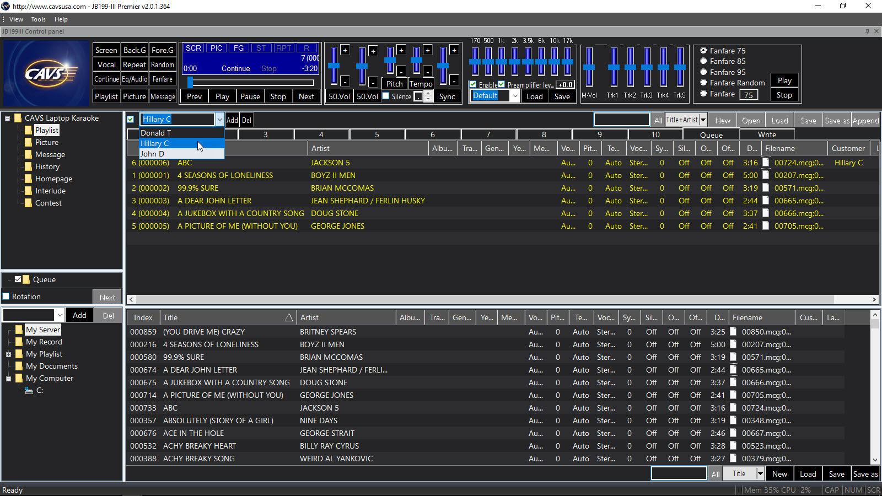Viewport: 882px width, 496px height.
Task: Expand the My Playlist node
Action: (8, 354)
